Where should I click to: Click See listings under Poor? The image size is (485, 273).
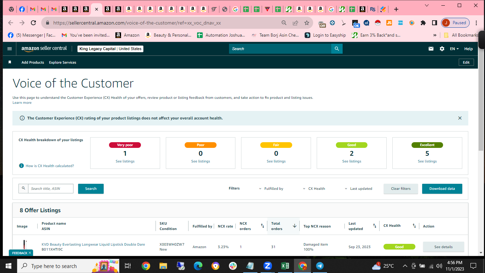coord(201,161)
